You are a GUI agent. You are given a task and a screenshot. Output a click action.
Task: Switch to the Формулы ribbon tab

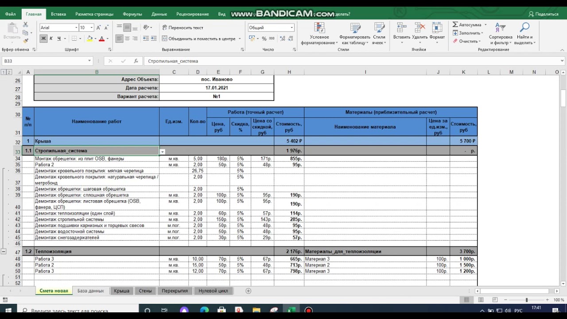132,14
